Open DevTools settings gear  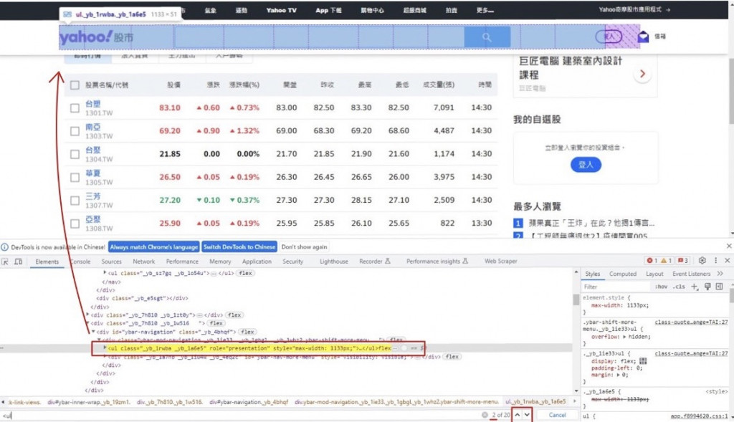[x=702, y=261]
